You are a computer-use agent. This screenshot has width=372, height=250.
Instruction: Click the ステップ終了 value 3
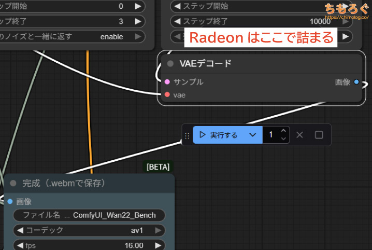click(x=121, y=21)
